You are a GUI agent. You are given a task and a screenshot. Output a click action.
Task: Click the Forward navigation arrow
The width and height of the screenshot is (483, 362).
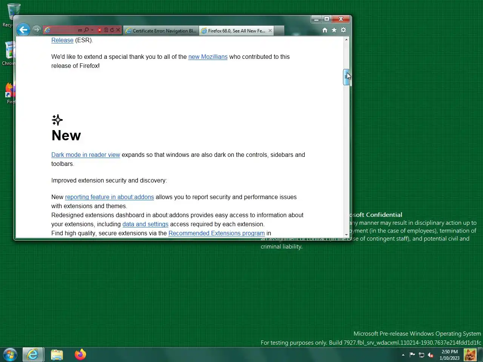click(x=36, y=30)
